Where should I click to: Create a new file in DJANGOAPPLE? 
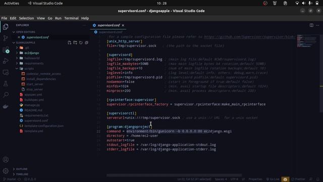(x=70, y=42)
